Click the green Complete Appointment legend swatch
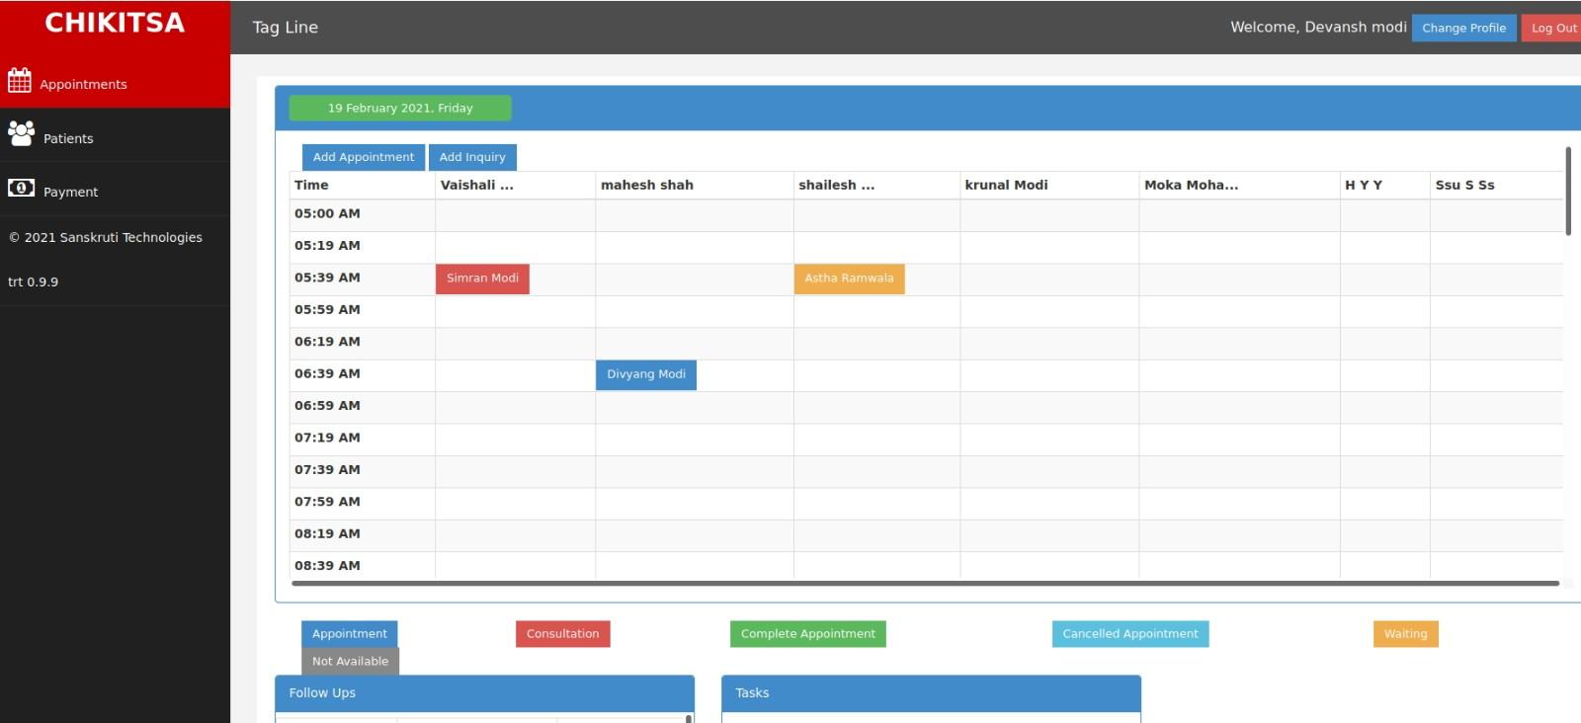This screenshot has height=723, width=1581. pos(808,634)
